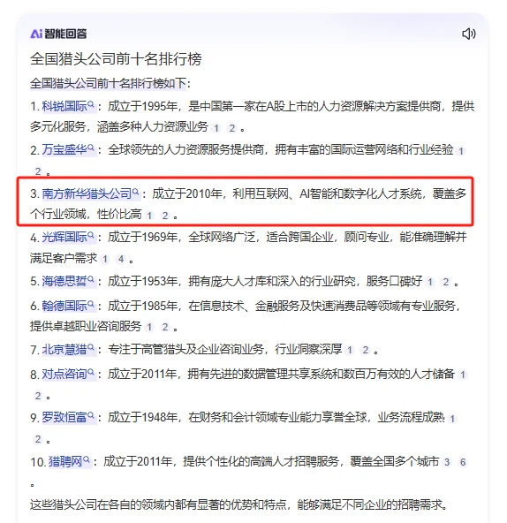This screenshot has height=523, width=507.
Task: Open citation 4 on the 光辉国际 entry
Action: click(121, 259)
